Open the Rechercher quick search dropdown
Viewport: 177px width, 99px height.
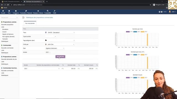click(9, 18)
